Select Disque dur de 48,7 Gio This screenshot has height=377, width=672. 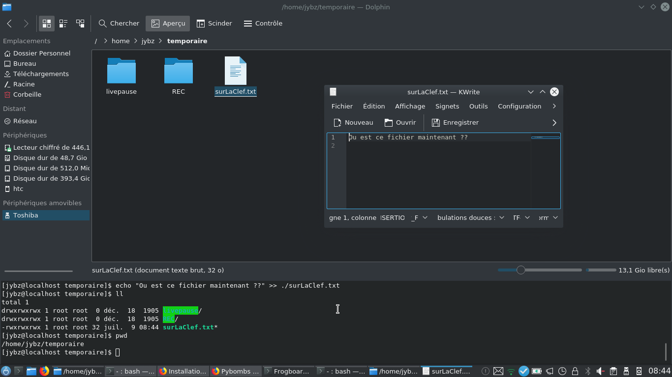46,158
